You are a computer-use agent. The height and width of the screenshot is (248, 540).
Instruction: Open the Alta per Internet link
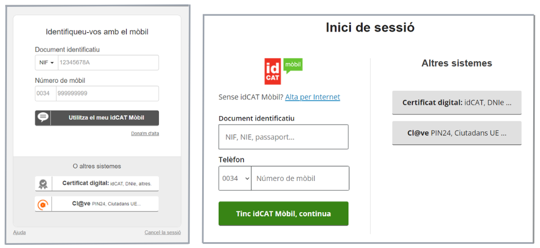[312, 97]
